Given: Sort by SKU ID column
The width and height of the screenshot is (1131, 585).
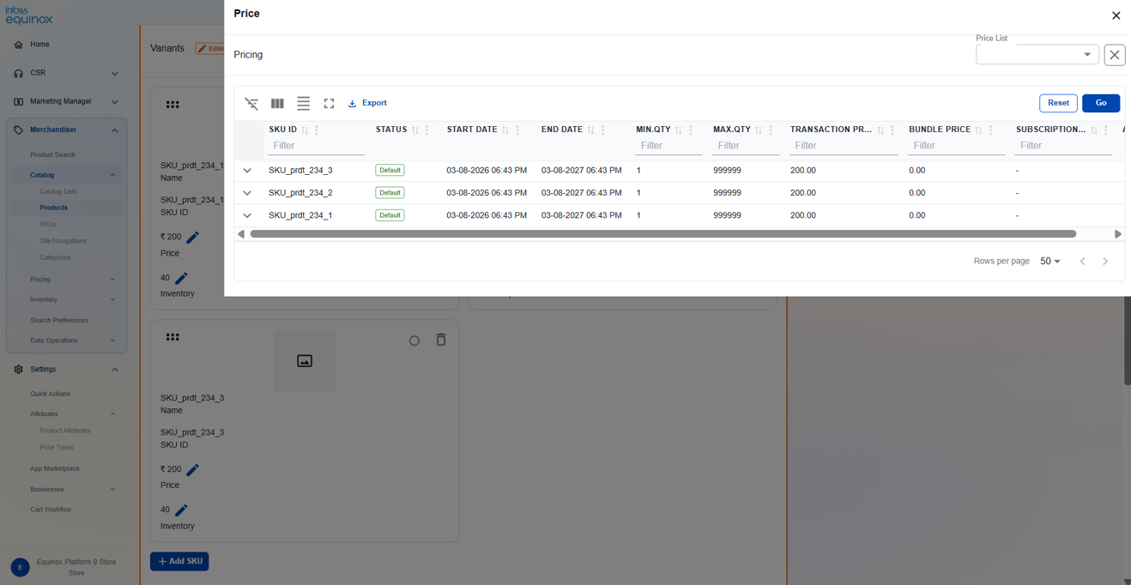Looking at the screenshot, I should (305, 130).
